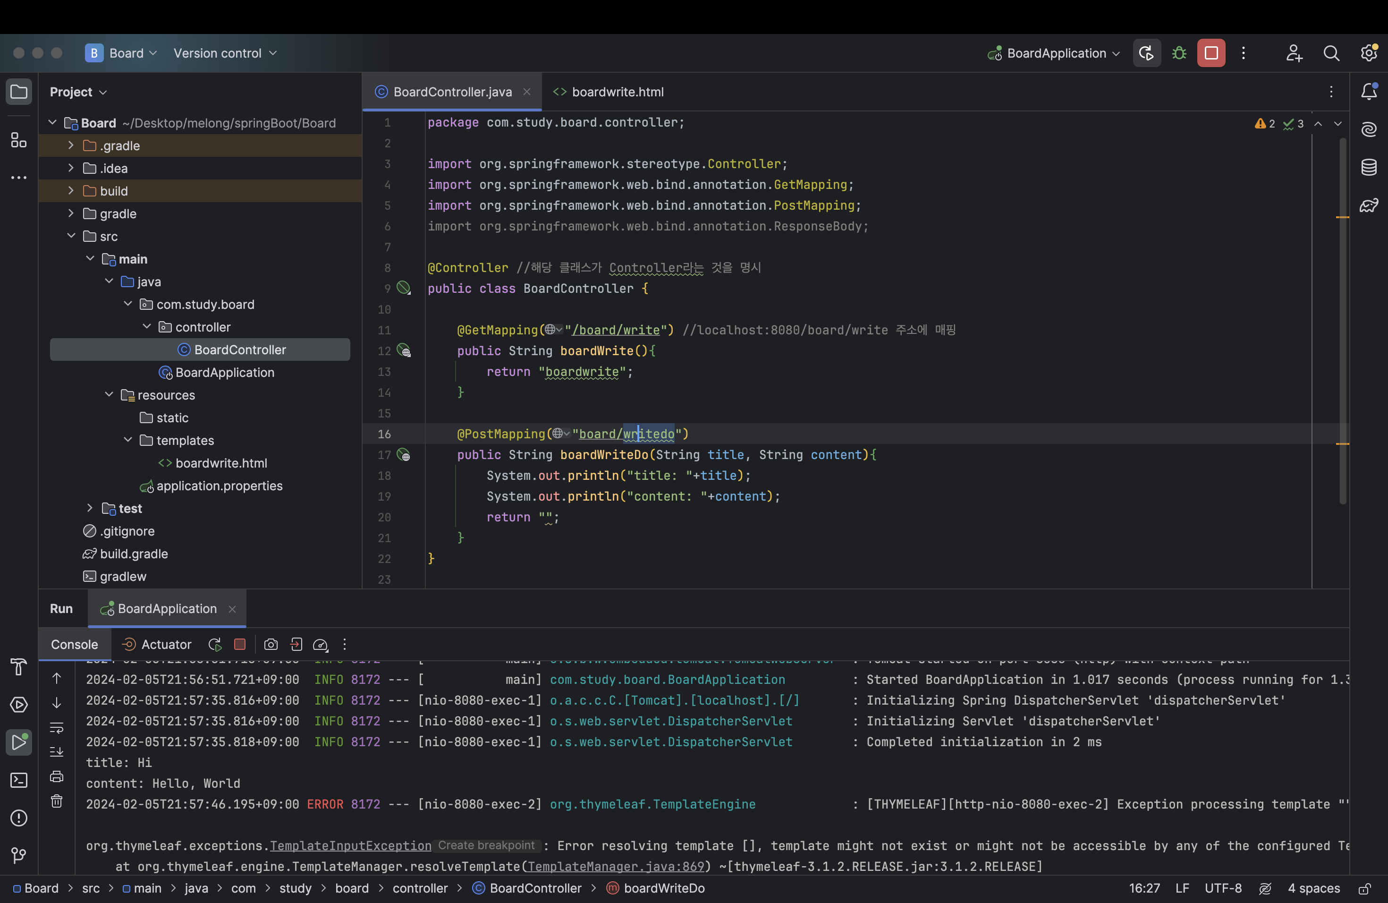The image size is (1388, 903).
Task: Open the Terminal tool window
Action: pyautogui.click(x=19, y=780)
